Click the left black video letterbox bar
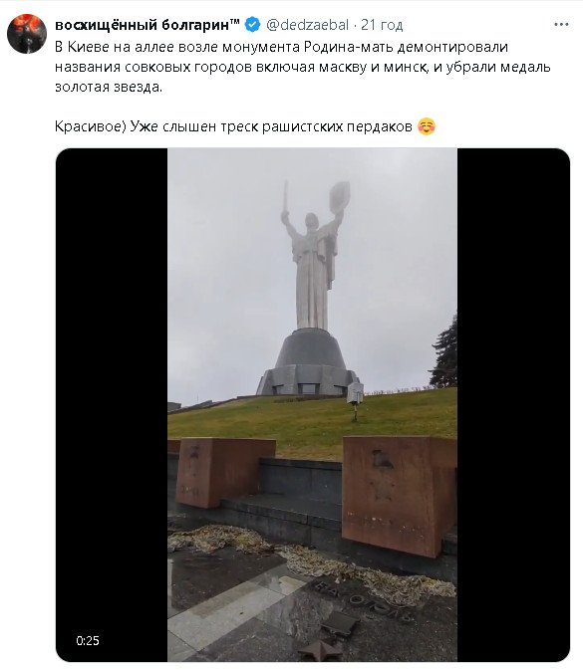This screenshot has height=670, width=583. tap(112, 404)
